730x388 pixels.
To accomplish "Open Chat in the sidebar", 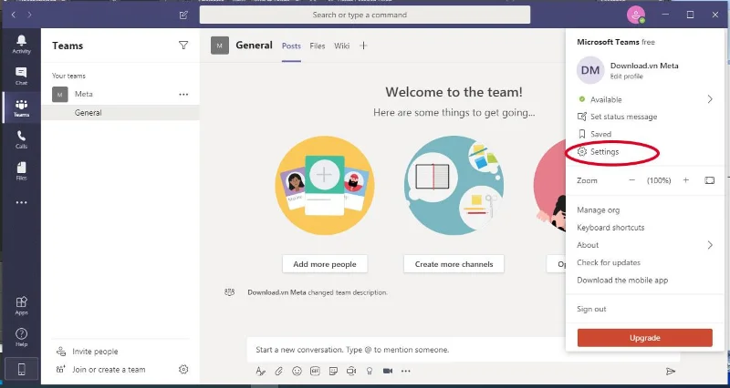I will click(x=21, y=76).
